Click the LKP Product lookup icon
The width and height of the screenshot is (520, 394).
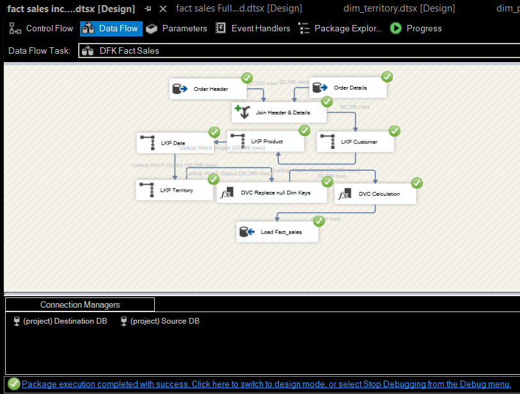237,141
